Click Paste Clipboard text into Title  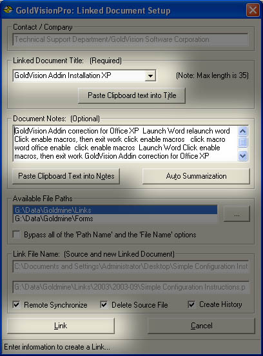[x=132, y=95]
